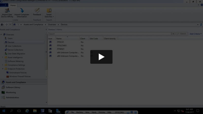Expand the Asset Intelligence folder
The height and width of the screenshot is (114, 203).
(3, 58)
